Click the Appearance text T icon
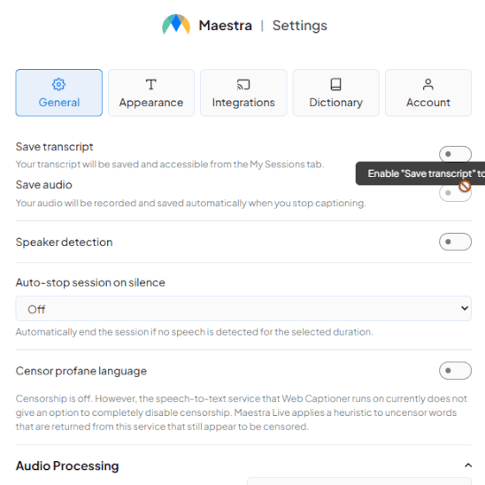This screenshot has width=485, height=485. [x=151, y=84]
